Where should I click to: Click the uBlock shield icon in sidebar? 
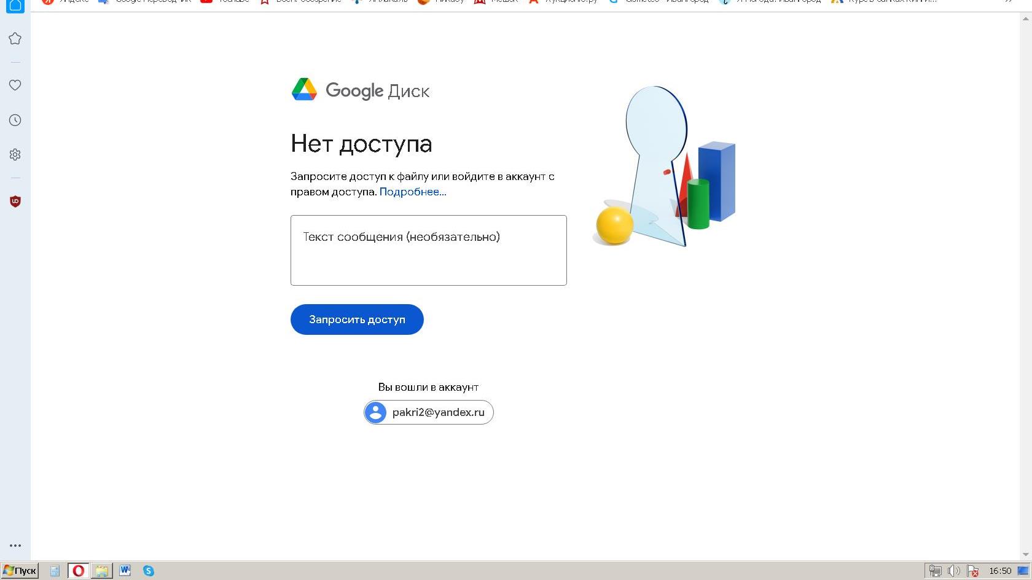pyautogui.click(x=15, y=202)
